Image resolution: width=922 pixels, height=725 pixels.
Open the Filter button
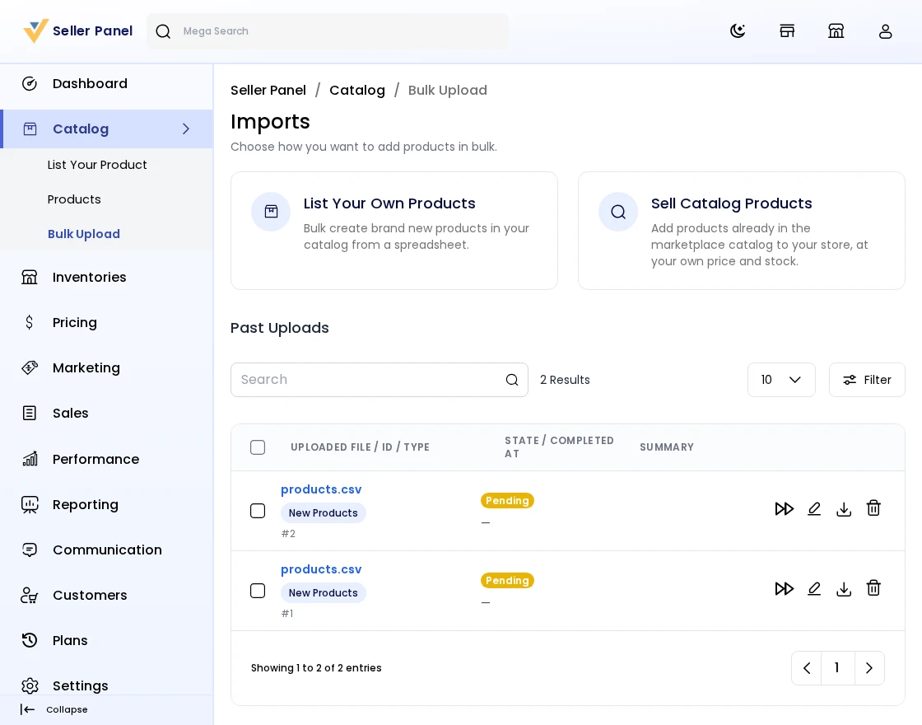pos(867,380)
